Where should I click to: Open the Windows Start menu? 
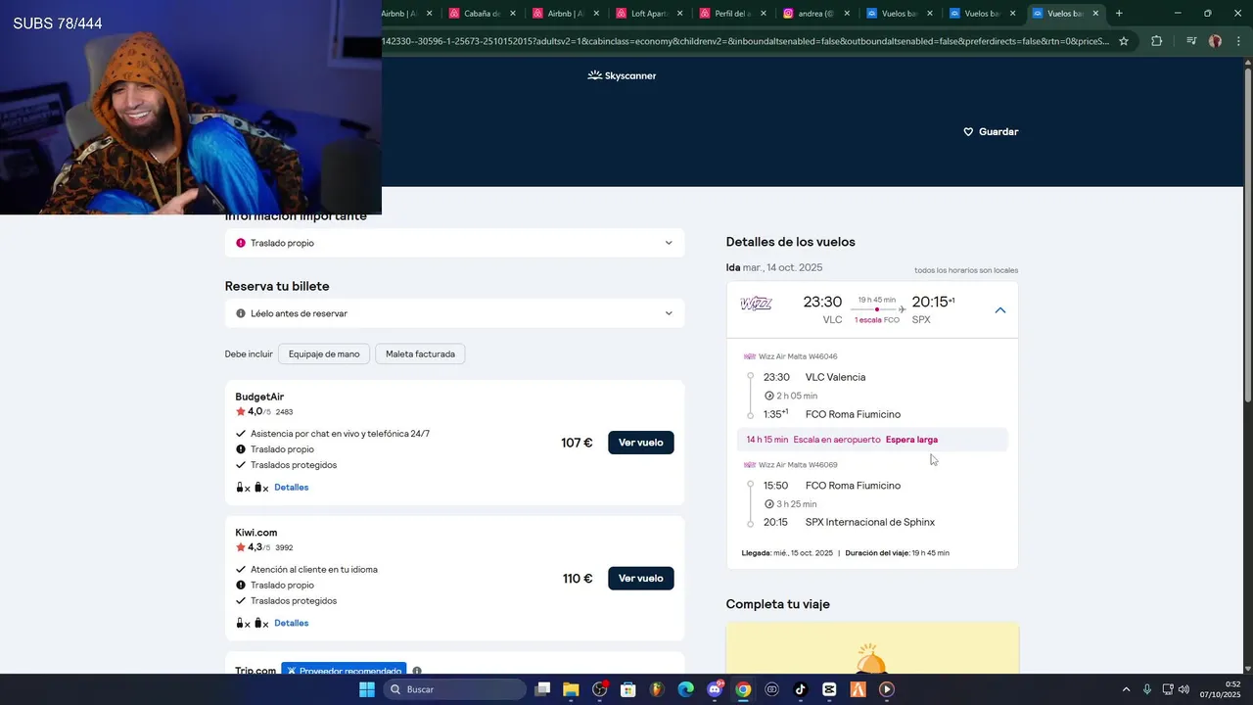(367, 689)
